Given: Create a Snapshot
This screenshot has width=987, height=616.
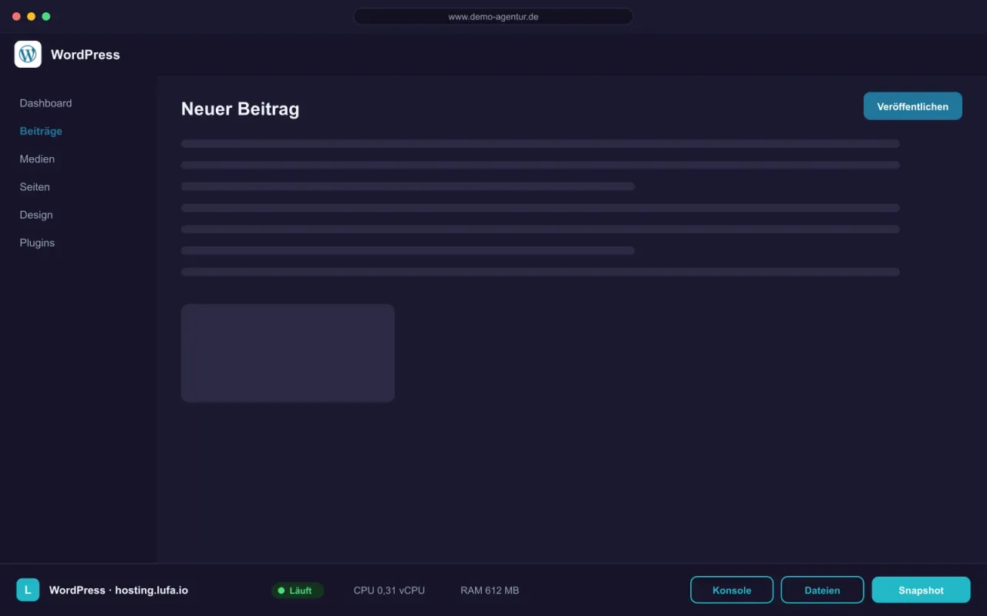Looking at the screenshot, I should [921, 590].
